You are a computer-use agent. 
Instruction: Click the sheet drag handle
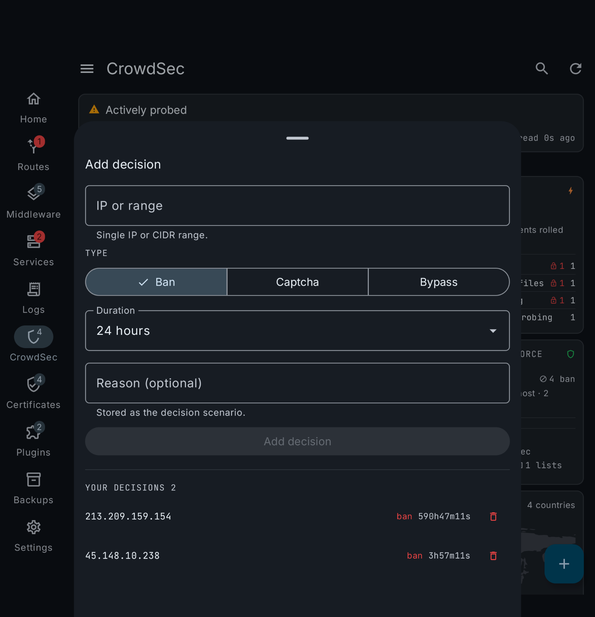tap(297, 138)
